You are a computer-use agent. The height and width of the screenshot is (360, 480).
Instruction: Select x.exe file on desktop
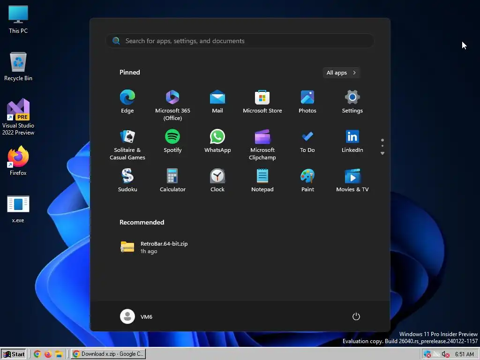pyautogui.click(x=18, y=209)
